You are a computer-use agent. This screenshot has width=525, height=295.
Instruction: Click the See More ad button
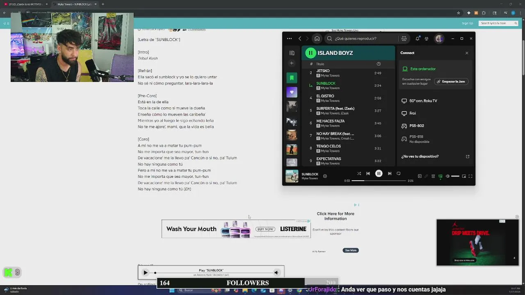(x=351, y=250)
